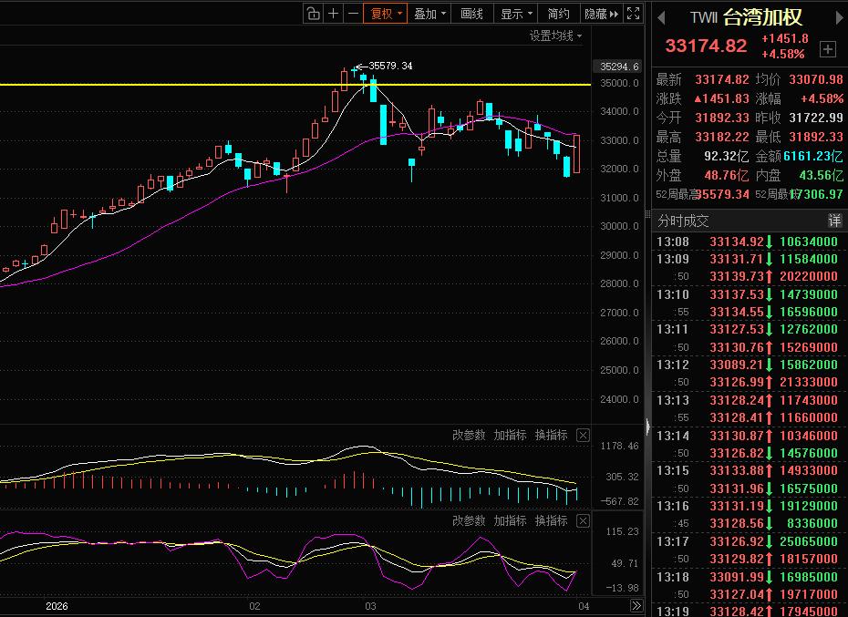Viewport: 848px width, 617px height.
Task: Click the trade row priced 33139.73
Action: coord(750,276)
